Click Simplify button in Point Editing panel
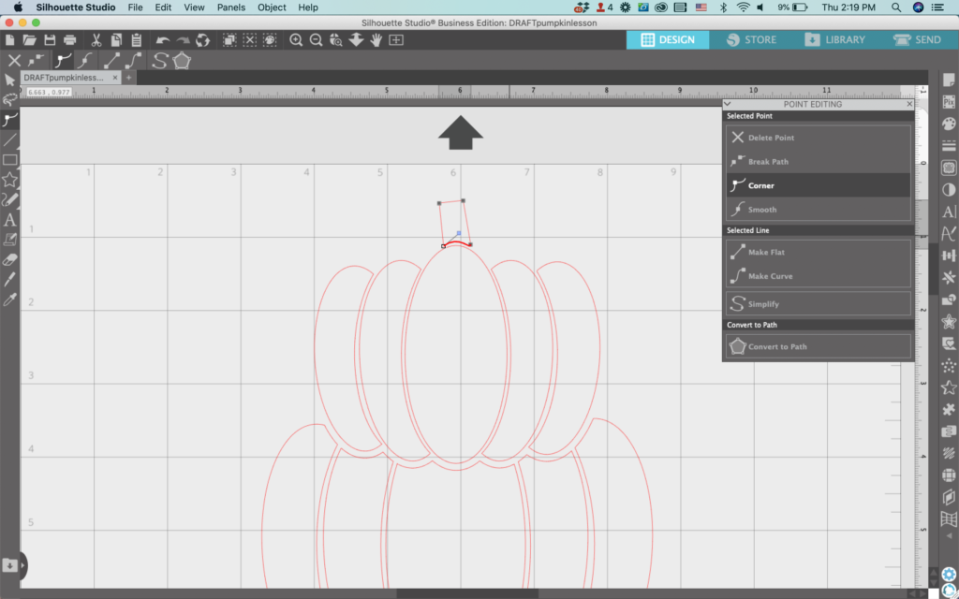This screenshot has width=959, height=599. click(x=819, y=304)
